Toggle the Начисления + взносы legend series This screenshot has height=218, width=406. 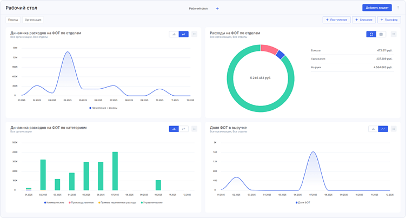pos(103,108)
